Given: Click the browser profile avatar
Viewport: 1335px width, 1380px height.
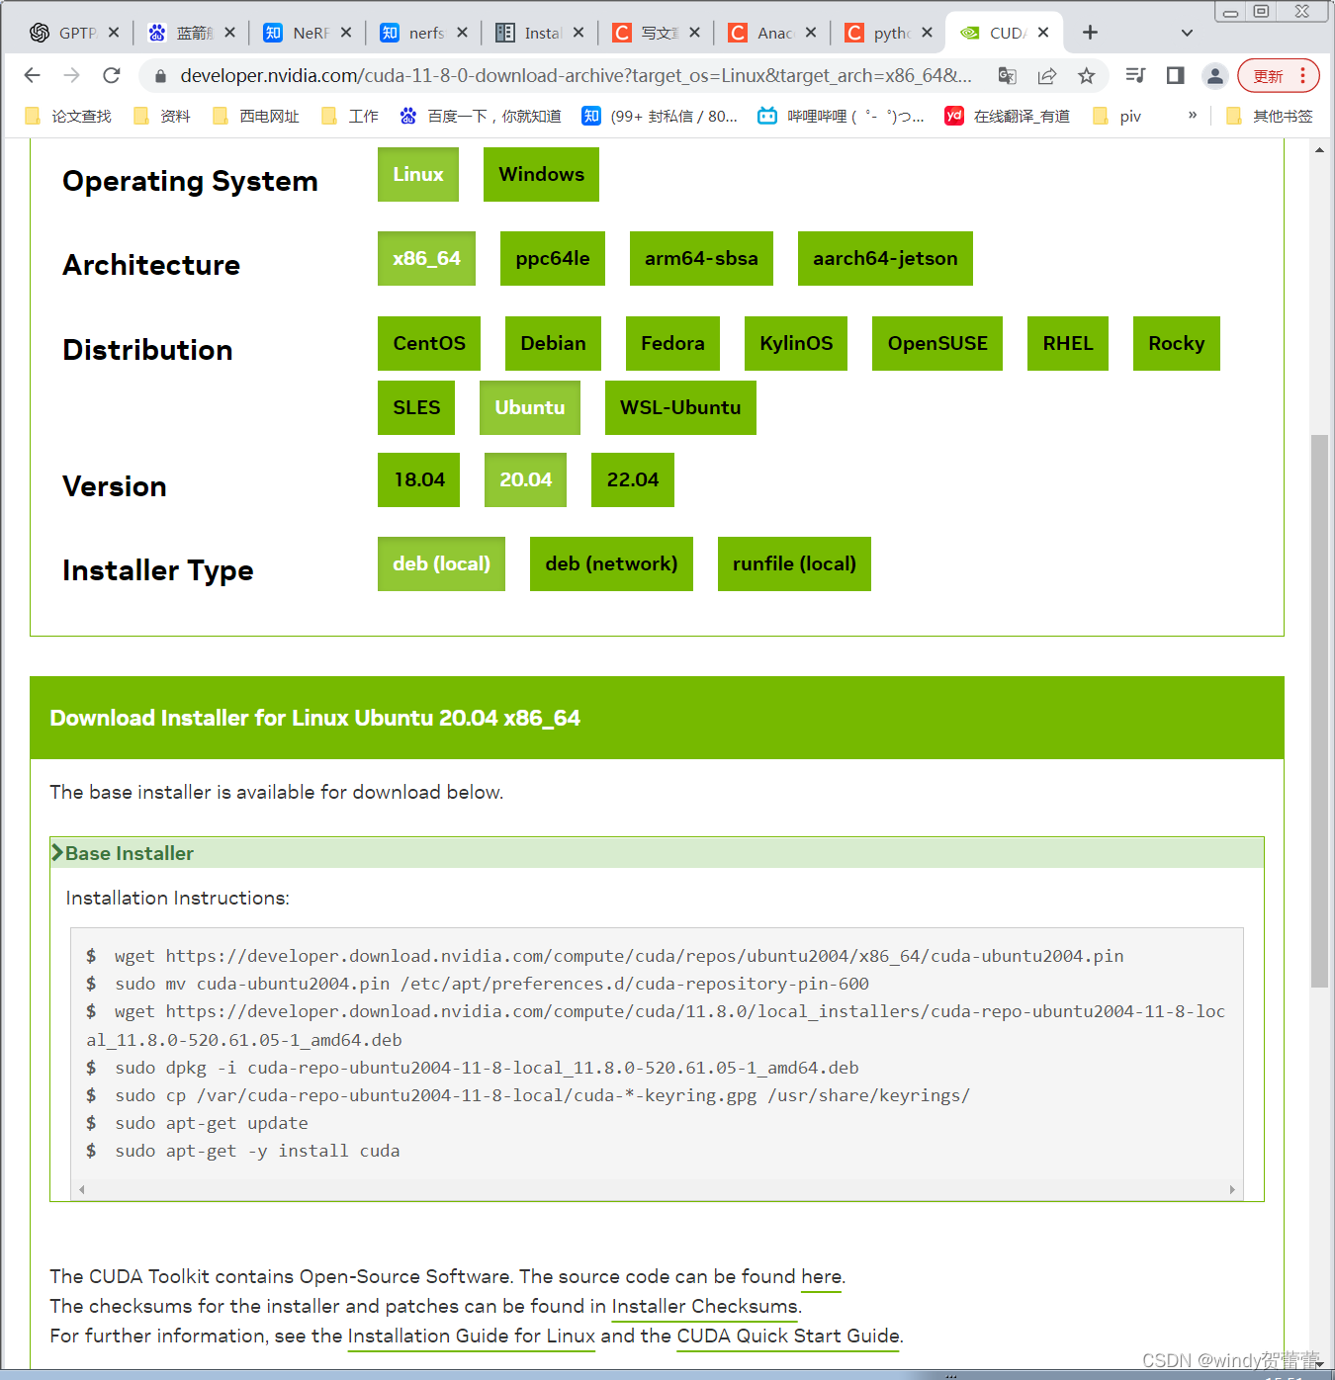Looking at the screenshot, I should pyautogui.click(x=1214, y=75).
